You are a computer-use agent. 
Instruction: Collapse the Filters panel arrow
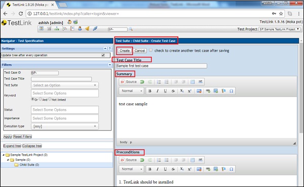[x=110, y=65]
